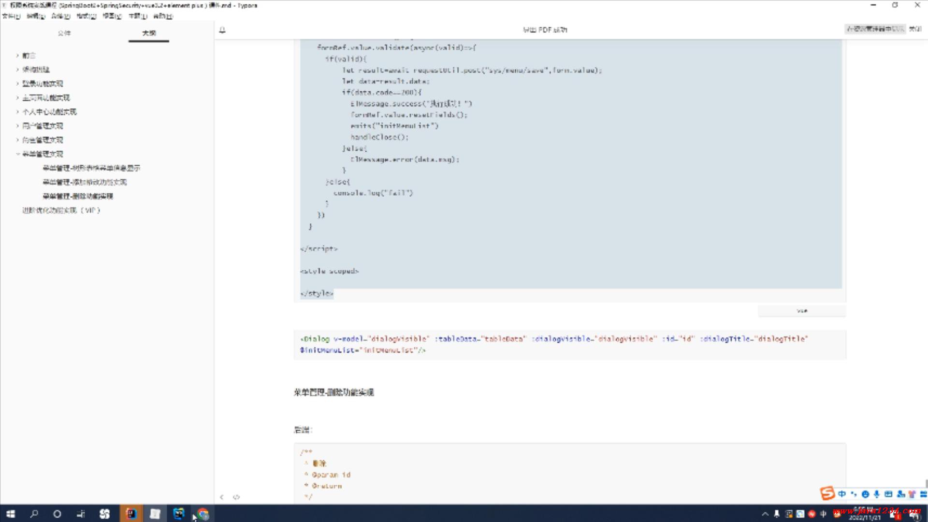Go to 进阶优化功能实现 (VIP) heading
The width and height of the screenshot is (928, 522).
(61, 210)
